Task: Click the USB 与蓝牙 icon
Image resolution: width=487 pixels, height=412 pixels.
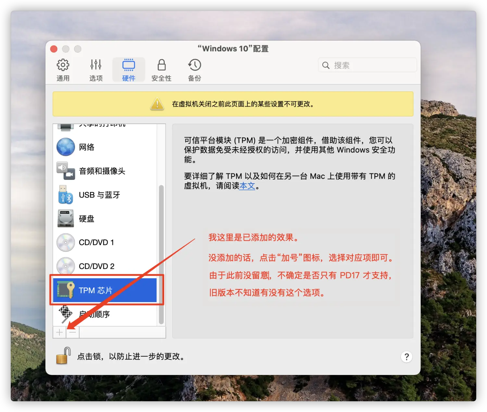Action: (66, 195)
